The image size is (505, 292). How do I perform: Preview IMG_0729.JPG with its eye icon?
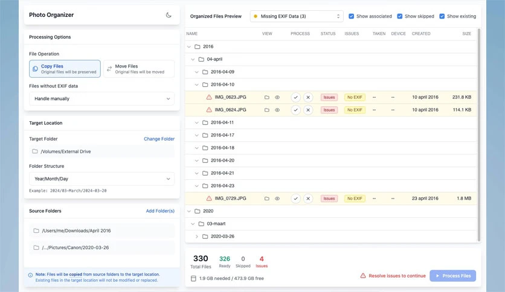coord(277,198)
